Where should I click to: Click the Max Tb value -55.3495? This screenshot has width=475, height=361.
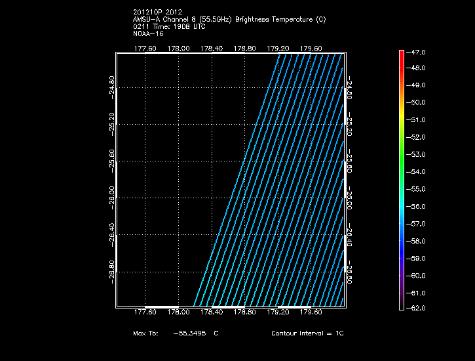click(190, 333)
